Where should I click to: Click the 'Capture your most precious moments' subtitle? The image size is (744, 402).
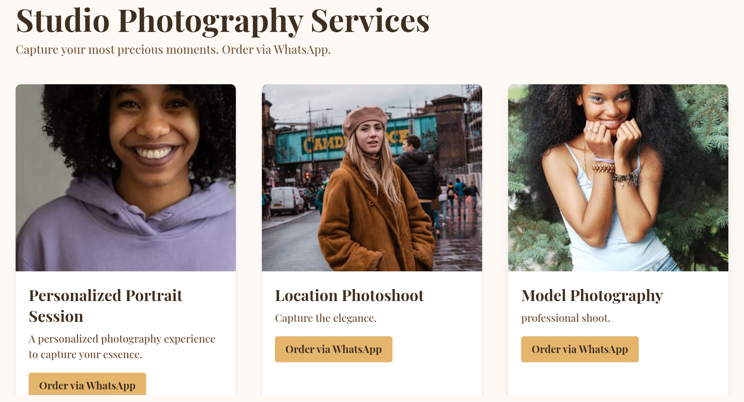pos(173,50)
